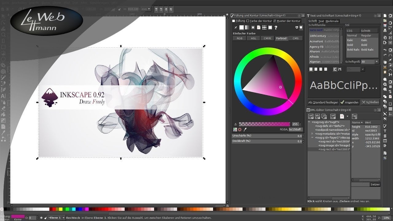The width and height of the screenshot is (393, 221).
Task: Click the Setzen button in XML-Editor
Action: coord(375,184)
